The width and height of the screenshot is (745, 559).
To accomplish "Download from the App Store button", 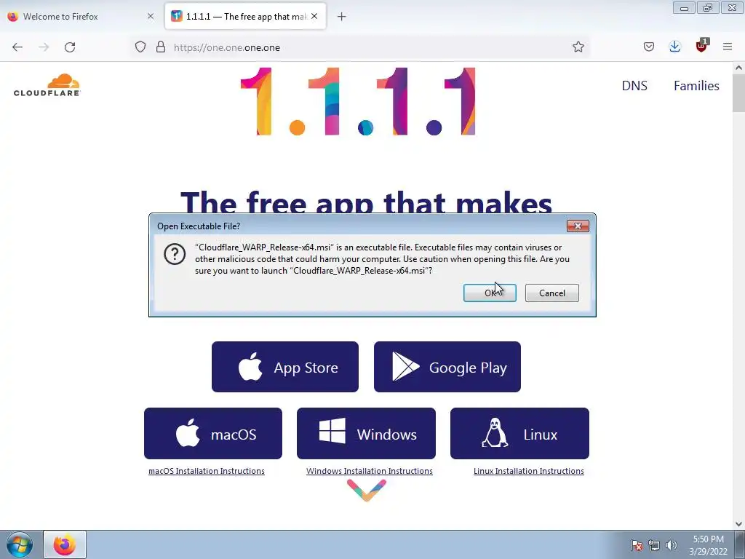I will [285, 367].
